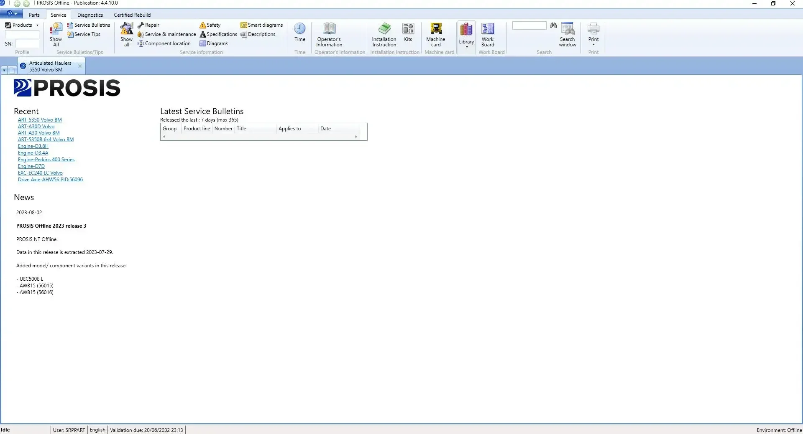The height and width of the screenshot is (434, 803).
Task: Open Smart diagrams in ribbon
Action: (262, 25)
